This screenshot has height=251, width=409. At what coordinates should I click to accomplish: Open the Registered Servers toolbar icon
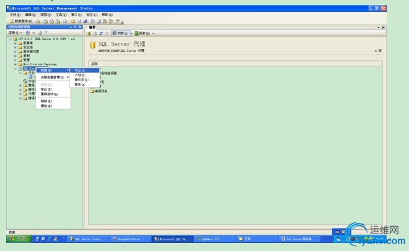[x=92, y=21]
